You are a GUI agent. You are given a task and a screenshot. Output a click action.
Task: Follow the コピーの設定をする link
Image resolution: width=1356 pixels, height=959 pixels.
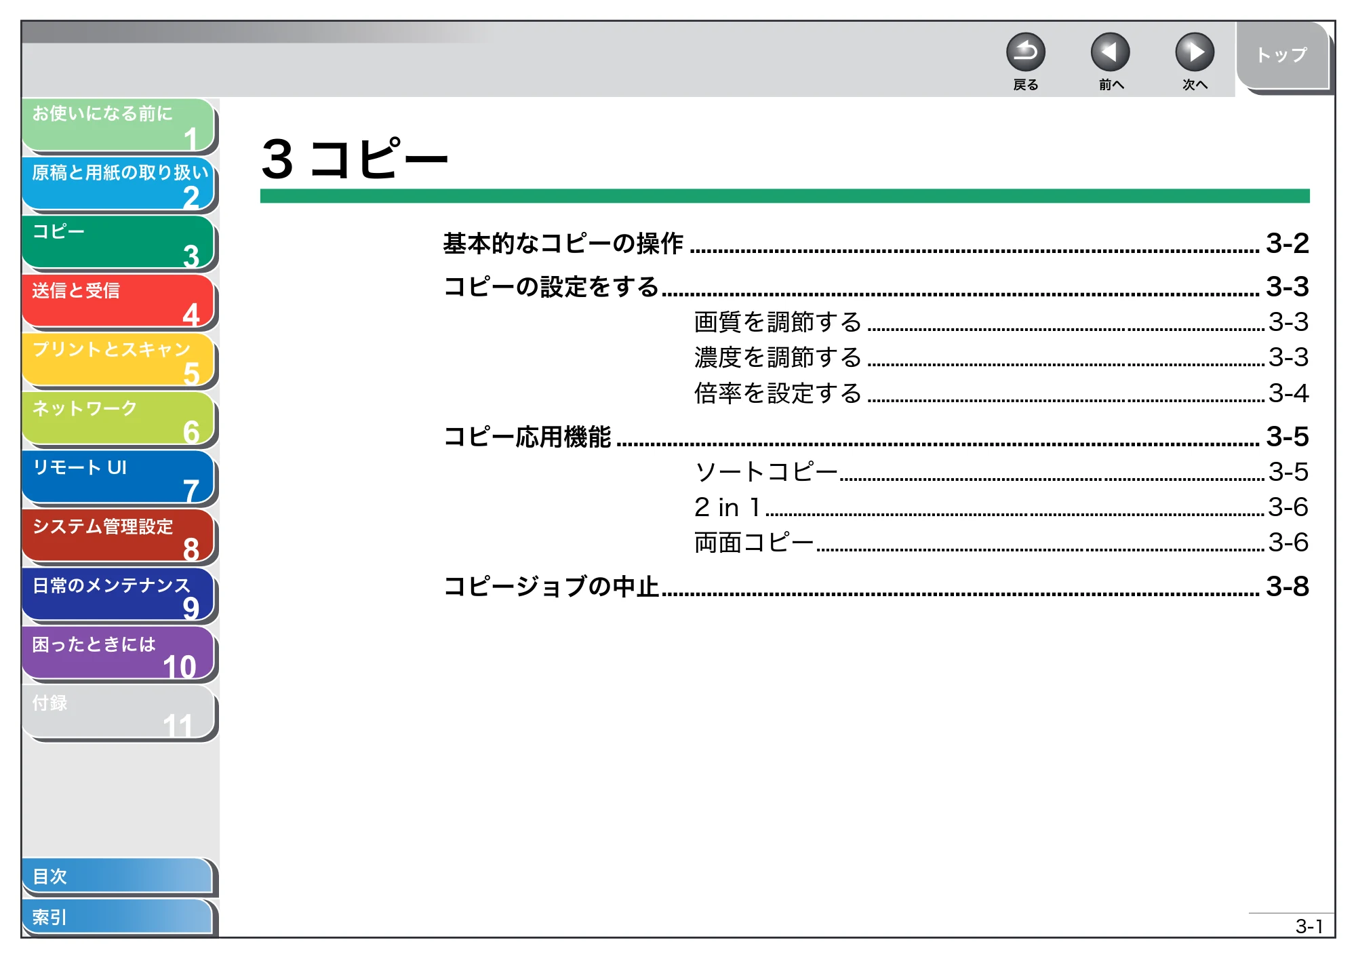876,287
